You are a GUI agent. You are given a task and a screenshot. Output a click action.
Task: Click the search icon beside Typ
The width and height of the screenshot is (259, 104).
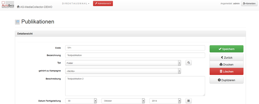[x=189, y=63]
